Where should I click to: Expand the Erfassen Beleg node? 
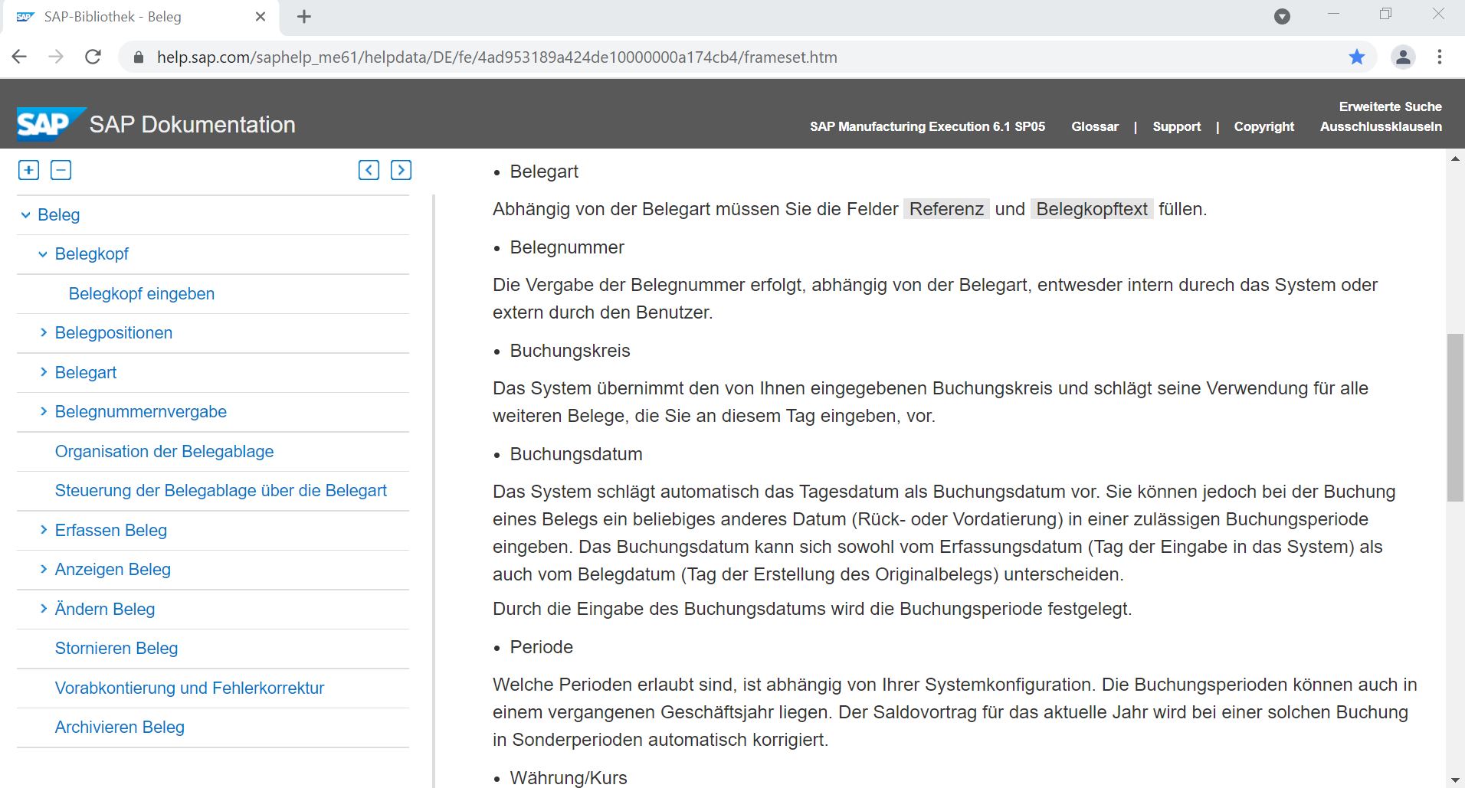[44, 529]
